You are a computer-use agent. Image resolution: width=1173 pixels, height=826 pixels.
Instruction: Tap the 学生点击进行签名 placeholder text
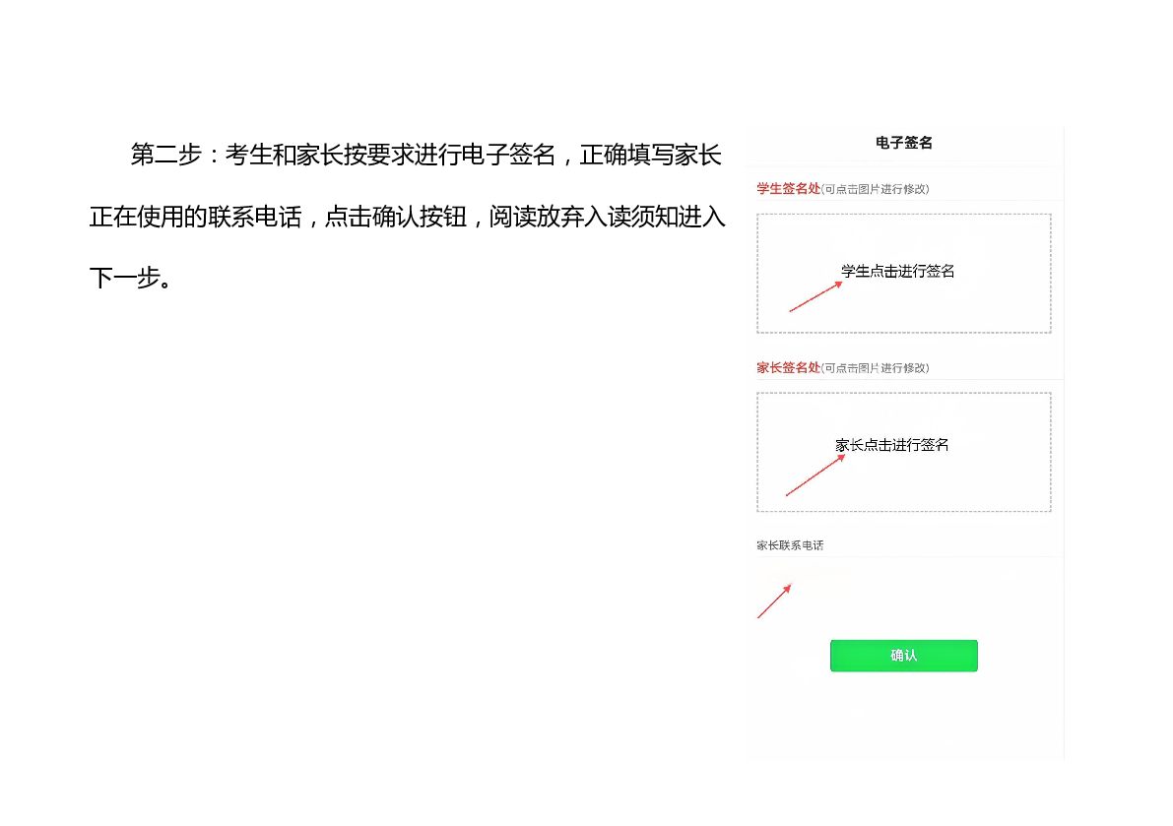[897, 271]
